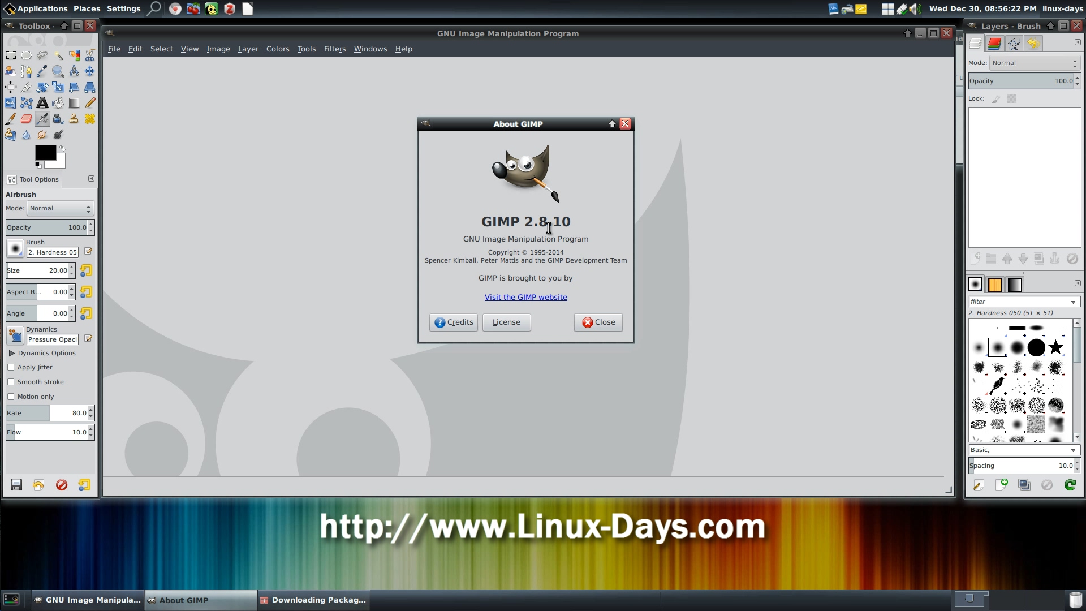The image size is (1086, 611).
Task: Switch to the Undo History tab
Action: click(x=1033, y=44)
